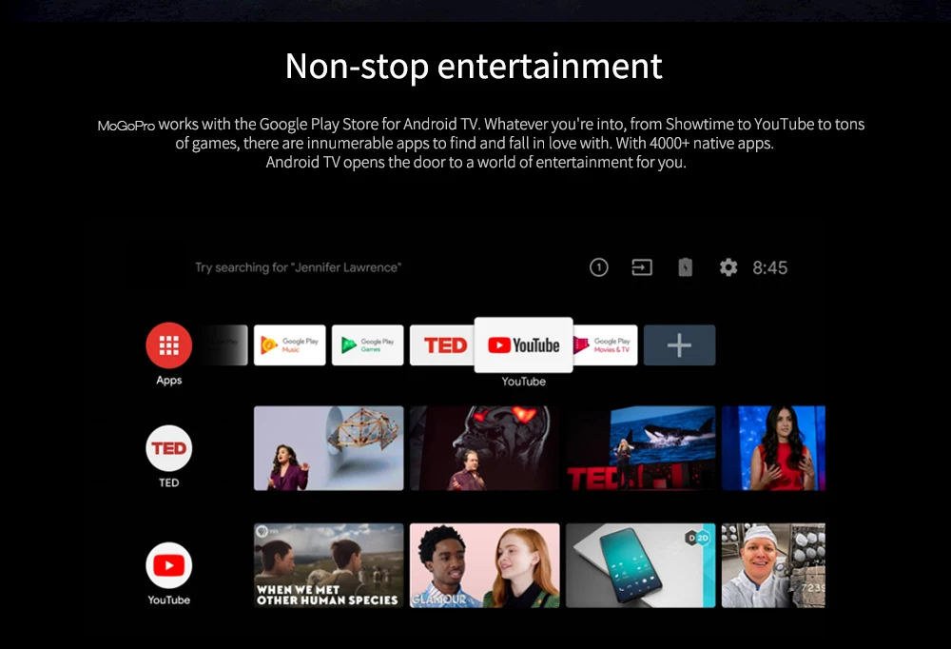Click the 'YouTube' label under channel icon

[168, 600]
